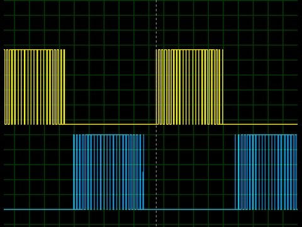Screen dimensions: 302x227
Task: Select the second yellow pulse burst
Action: [189, 87]
